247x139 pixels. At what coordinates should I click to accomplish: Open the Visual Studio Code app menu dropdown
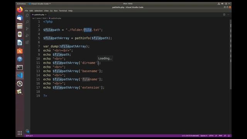pyautogui.click(x=39, y=3)
